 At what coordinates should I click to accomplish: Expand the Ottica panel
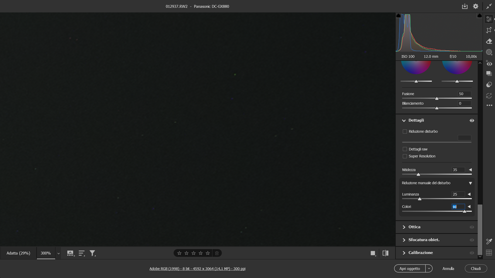[404, 227]
